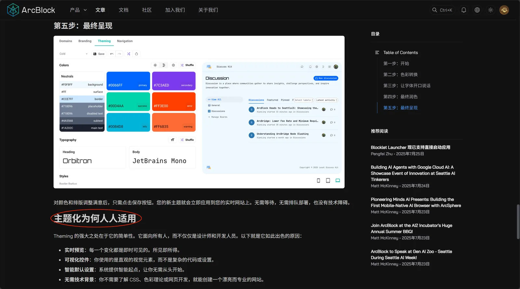Select the Body font card JetBrains Mono
The height and width of the screenshot is (289, 520).
[x=162, y=158]
